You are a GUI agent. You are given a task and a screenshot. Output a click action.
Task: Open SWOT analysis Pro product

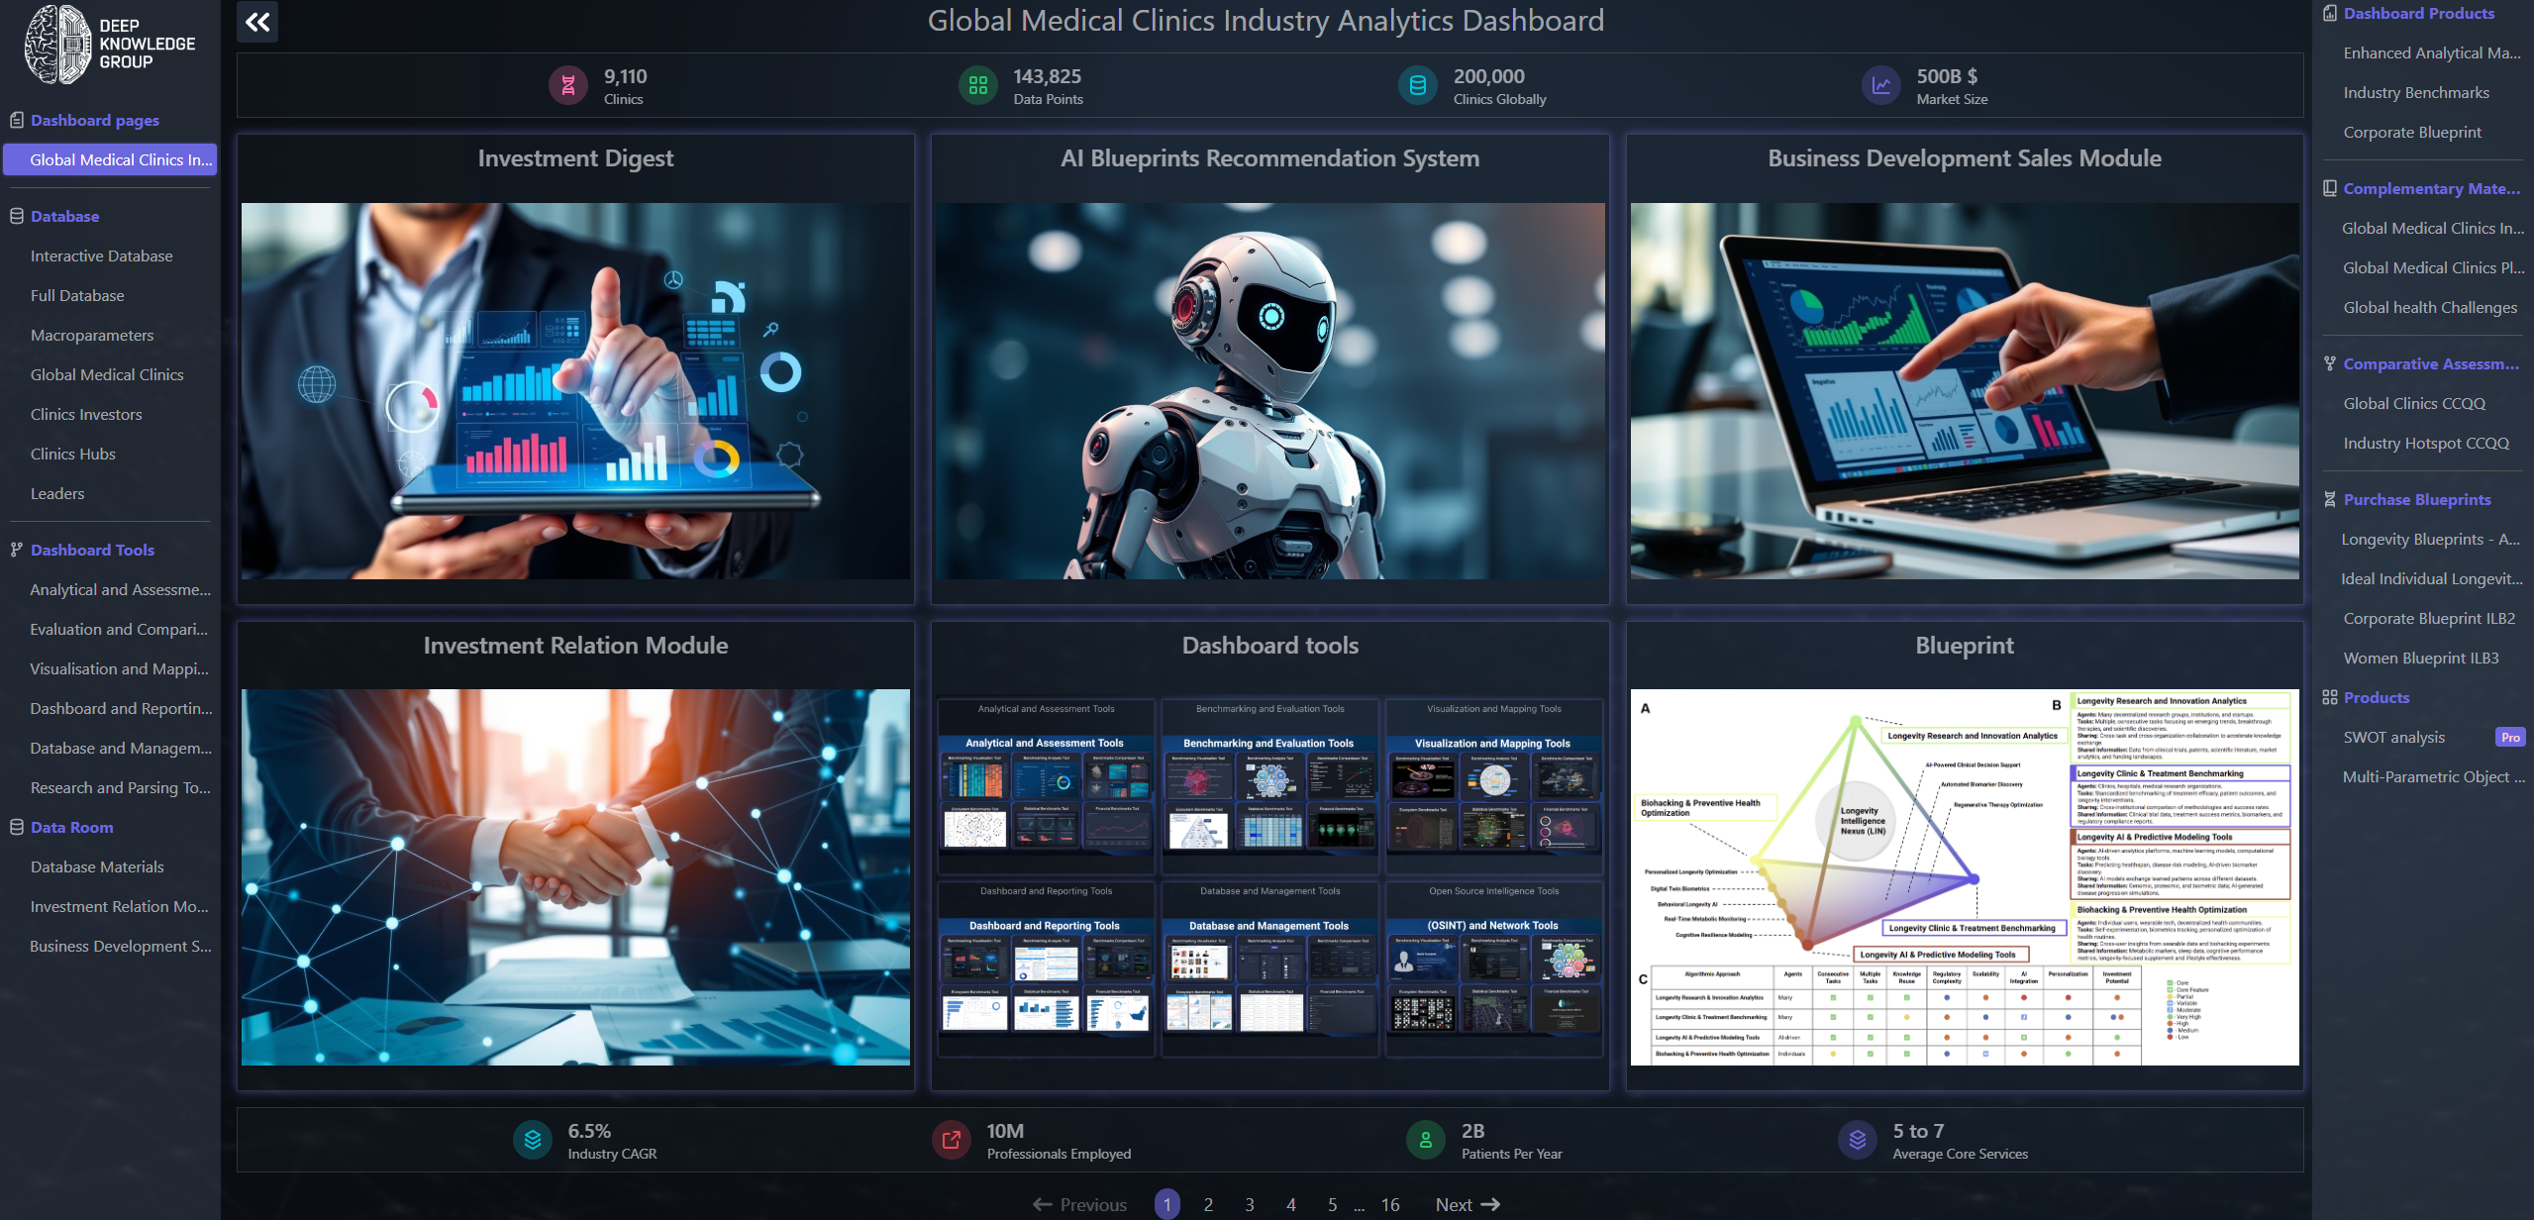point(2393,737)
